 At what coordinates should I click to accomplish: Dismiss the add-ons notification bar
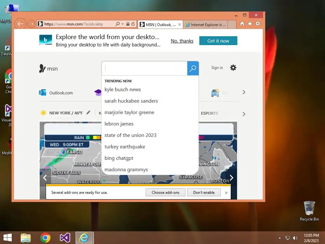pos(226,193)
